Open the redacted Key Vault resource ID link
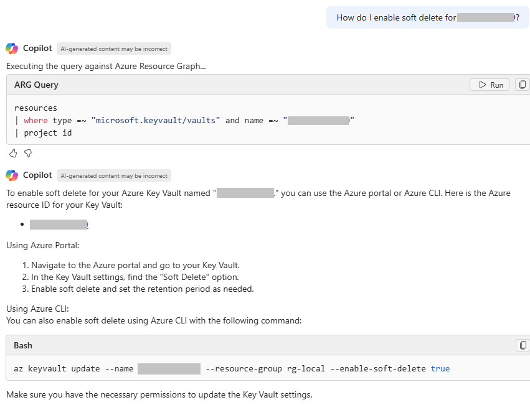530x405 pixels. tap(59, 225)
